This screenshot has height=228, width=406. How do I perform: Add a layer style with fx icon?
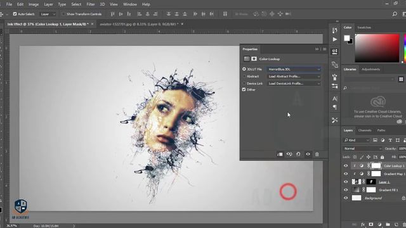[x=363, y=224]
